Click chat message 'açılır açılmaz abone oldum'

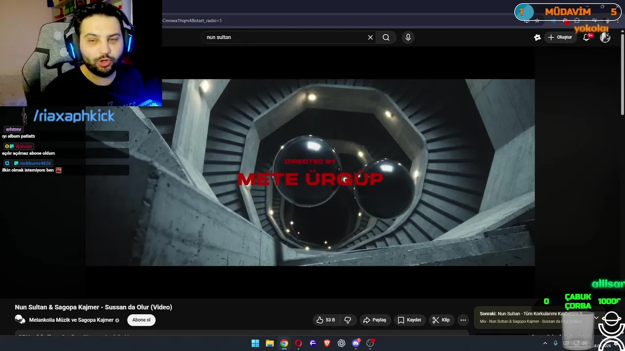(28, 153)
